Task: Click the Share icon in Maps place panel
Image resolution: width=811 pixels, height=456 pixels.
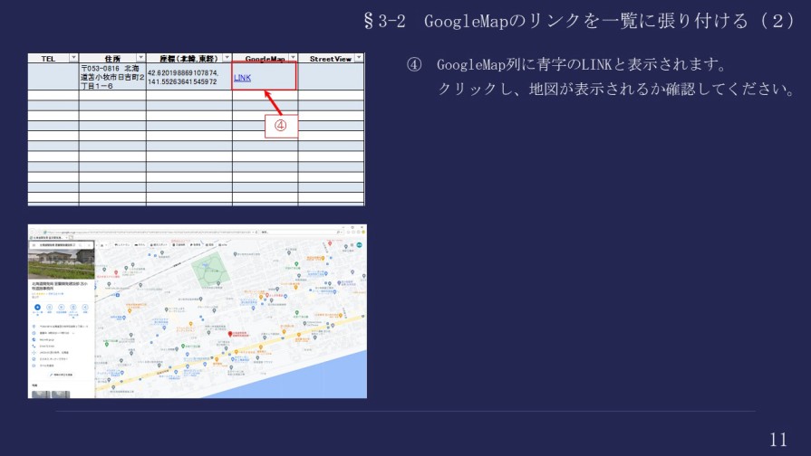Action: (85, 307)
